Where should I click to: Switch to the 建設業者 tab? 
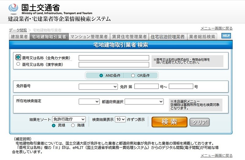pos(19,37)
